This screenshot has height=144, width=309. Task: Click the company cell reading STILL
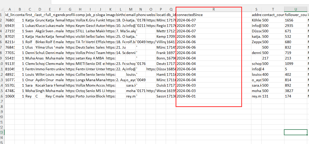click(80, 31)
